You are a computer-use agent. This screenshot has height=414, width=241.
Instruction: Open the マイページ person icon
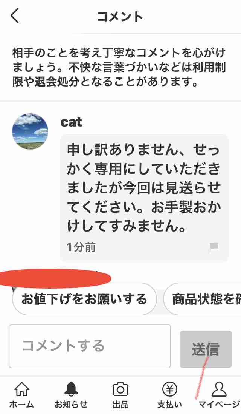(219, 389)
